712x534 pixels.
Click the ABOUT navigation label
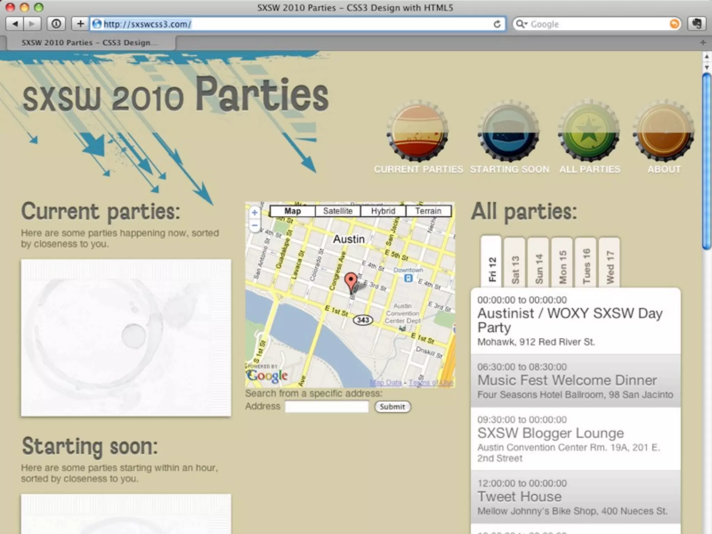click(664, 169)
